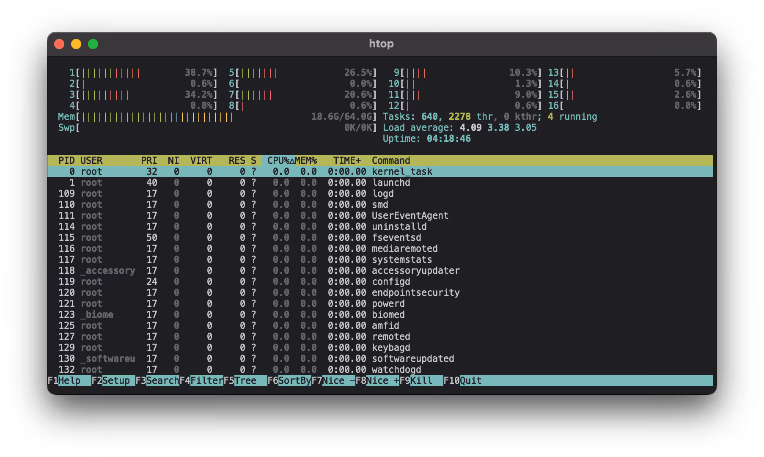Start a process search using F3Search

point(158,380)
